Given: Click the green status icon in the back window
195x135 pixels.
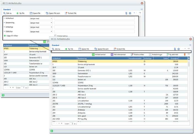Looking at the screenshot, I should coord(3,95).
